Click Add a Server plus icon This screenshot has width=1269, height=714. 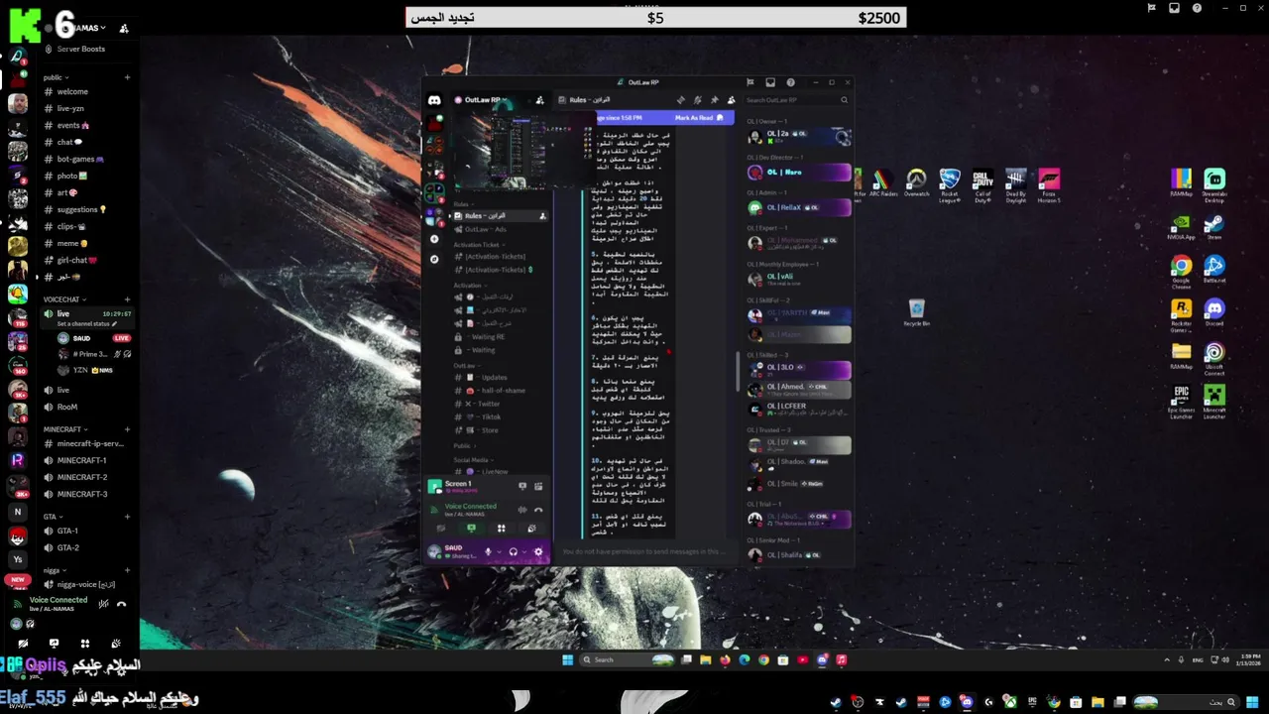click(434, 239)
